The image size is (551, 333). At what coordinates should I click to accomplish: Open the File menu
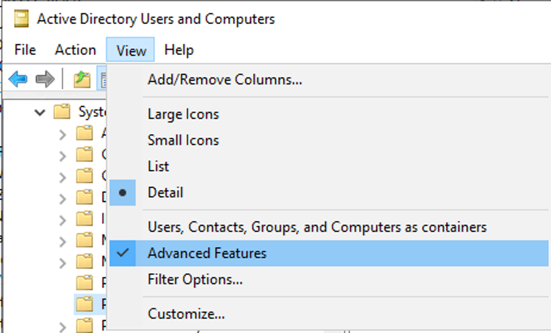(25, 50)
